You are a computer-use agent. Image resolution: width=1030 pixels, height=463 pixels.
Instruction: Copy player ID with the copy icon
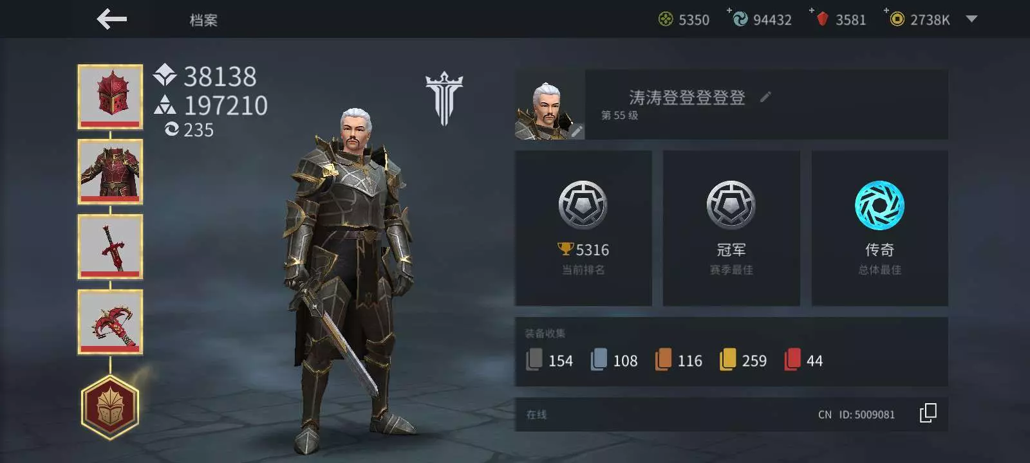(928, 413)
